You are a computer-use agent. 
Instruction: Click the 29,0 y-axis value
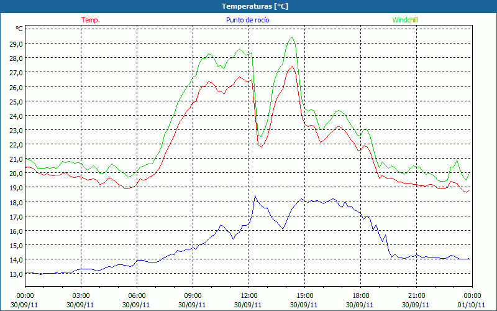16,44
